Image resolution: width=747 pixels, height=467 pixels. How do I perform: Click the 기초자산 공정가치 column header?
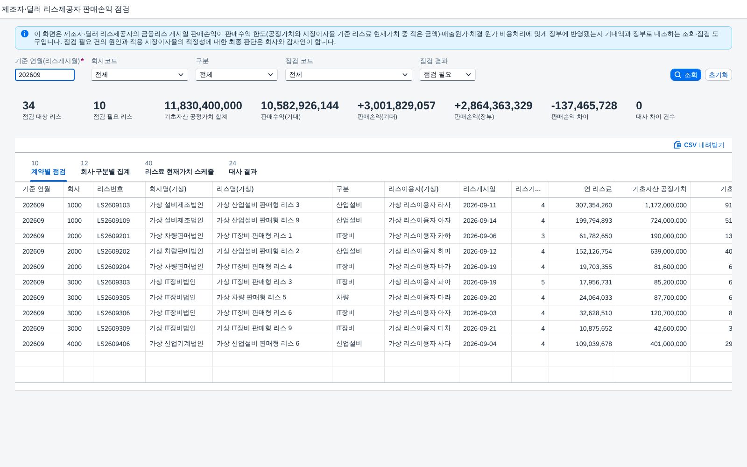click(x=653, y=189)
